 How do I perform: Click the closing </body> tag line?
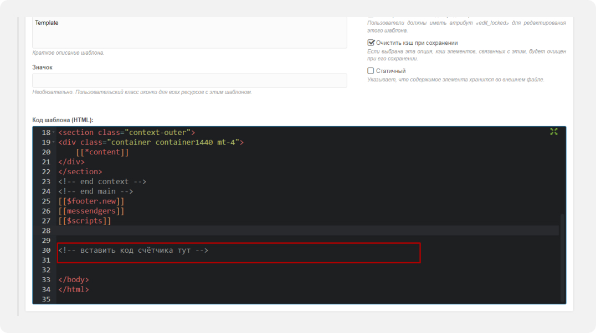pyautogui.click(x=73, y=280)
